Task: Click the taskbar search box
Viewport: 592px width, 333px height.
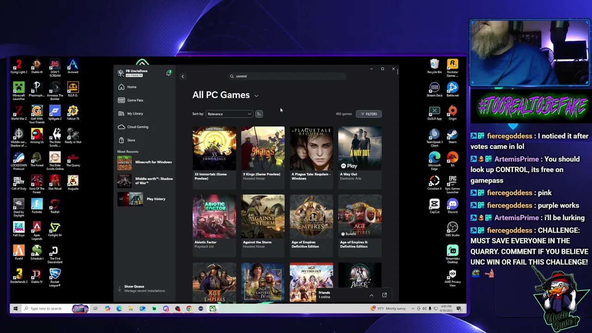Action: [x=46, y=308]
